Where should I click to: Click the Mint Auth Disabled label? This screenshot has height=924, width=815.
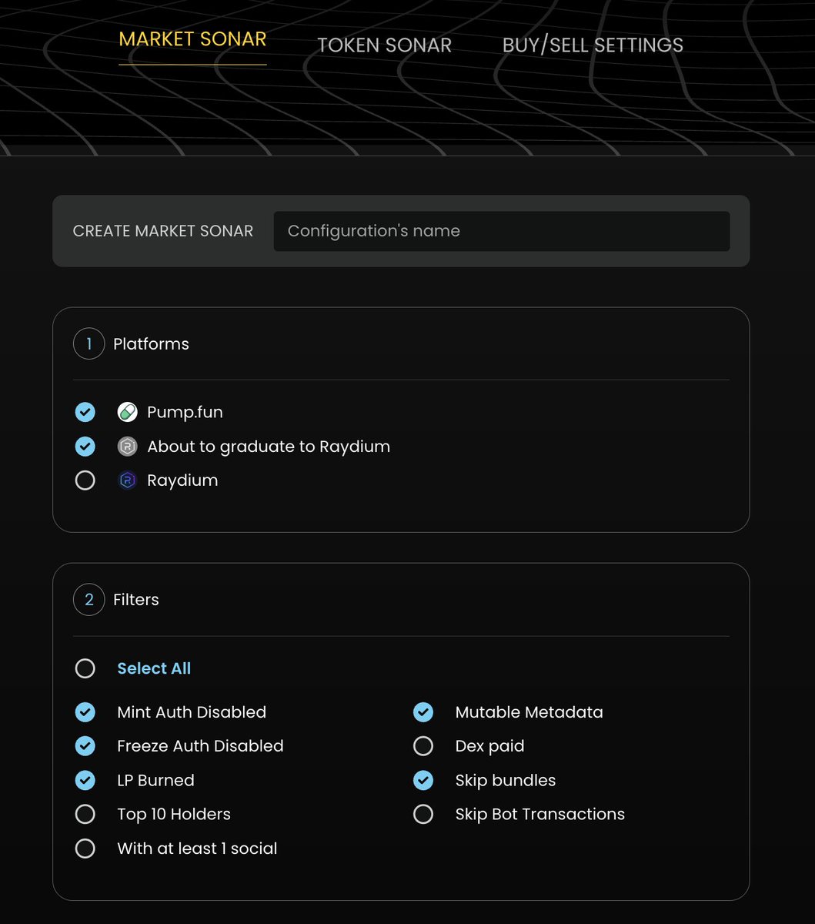click(192, 712)
